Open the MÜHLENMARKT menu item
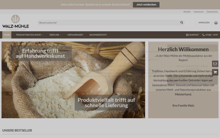The image size is (220, 138). 75,35
